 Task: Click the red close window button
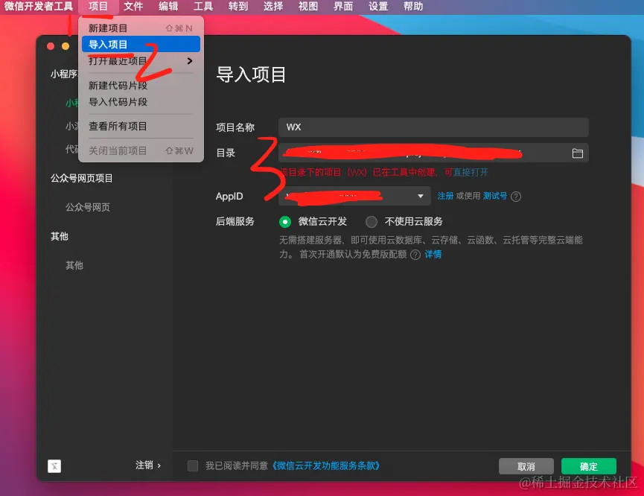point(51,46)
